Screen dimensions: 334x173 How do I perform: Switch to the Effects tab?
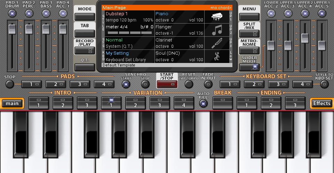point(321,103)
